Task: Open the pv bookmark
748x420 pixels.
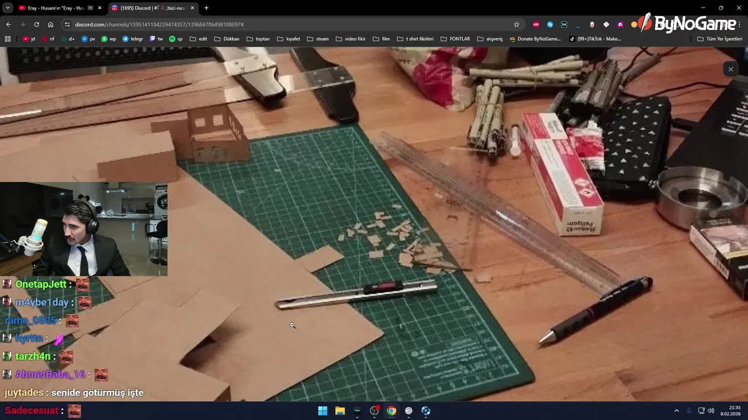Action: 88,39
